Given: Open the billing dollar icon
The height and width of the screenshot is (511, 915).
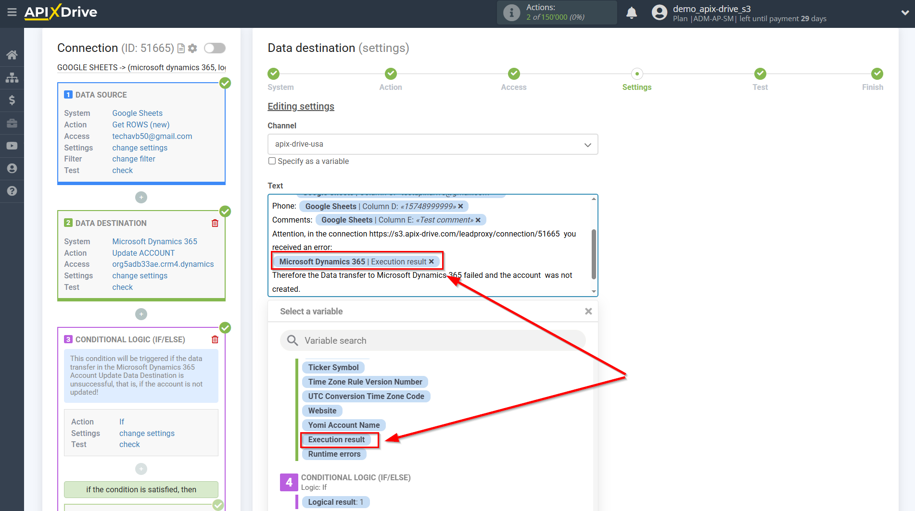Looking at the screenshot, I should click(12, 100).
